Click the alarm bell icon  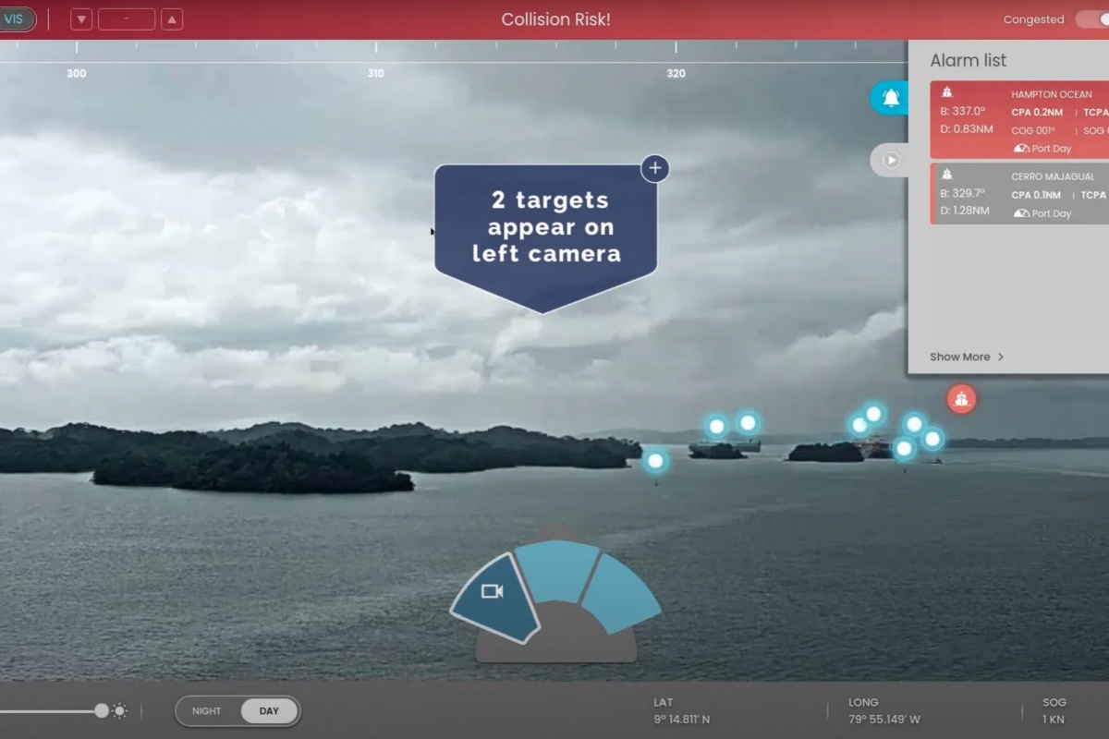coord(891,98)
